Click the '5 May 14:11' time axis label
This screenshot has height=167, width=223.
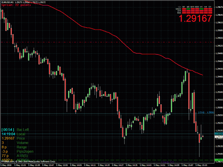point(90,165)
